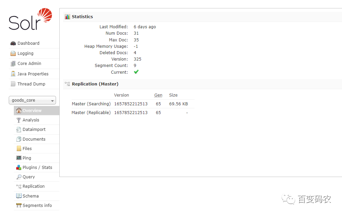Open the Query page
The image size is (342, 214).
[29, 177]
